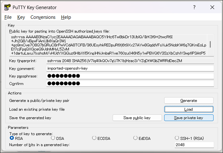Open the Key menu
Viewport: 223px width, 153px height.
tap(21, 17)
